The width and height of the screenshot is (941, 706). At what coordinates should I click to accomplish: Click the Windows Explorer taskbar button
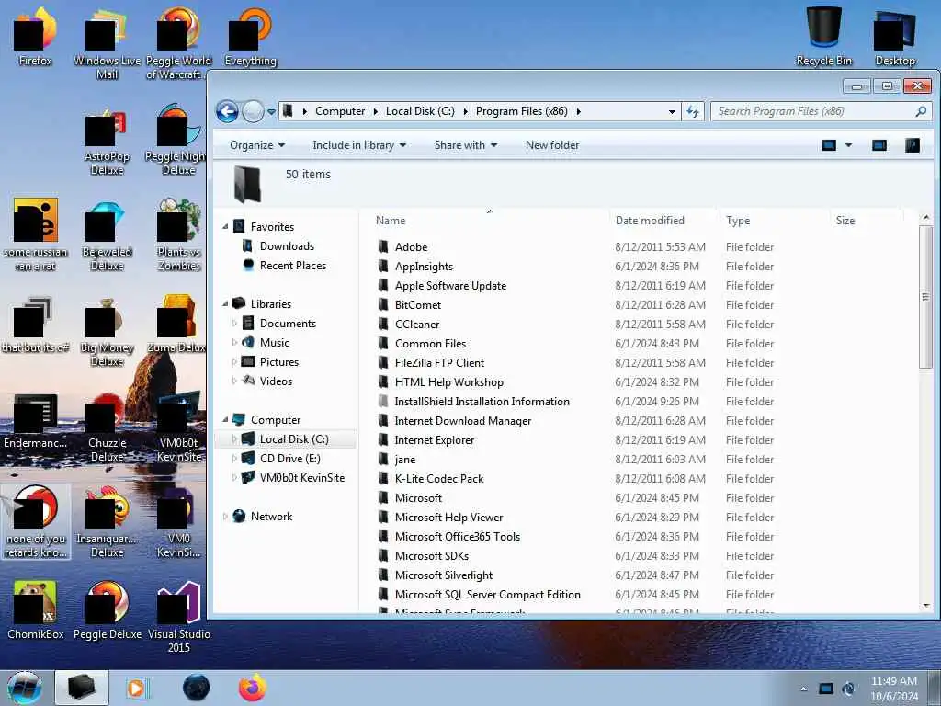(82, 688)
